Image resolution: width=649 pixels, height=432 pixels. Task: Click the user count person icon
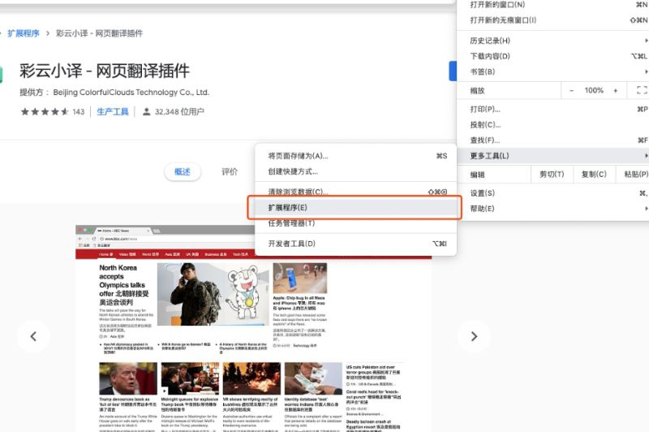tap(146, 111)
